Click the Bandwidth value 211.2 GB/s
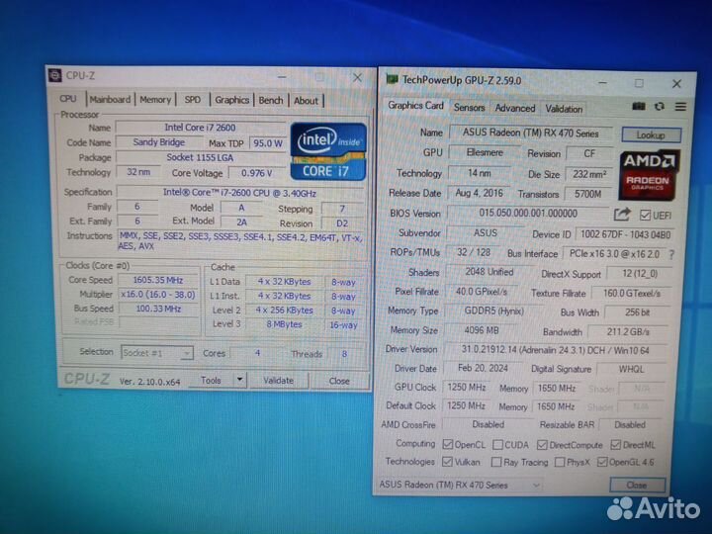This screenshot has height=534, width=712. click(628, 332)
